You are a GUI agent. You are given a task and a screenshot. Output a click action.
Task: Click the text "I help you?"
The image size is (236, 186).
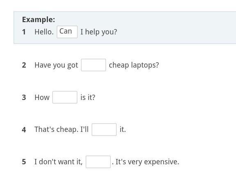pyautogui.click(x=99, y=32)
